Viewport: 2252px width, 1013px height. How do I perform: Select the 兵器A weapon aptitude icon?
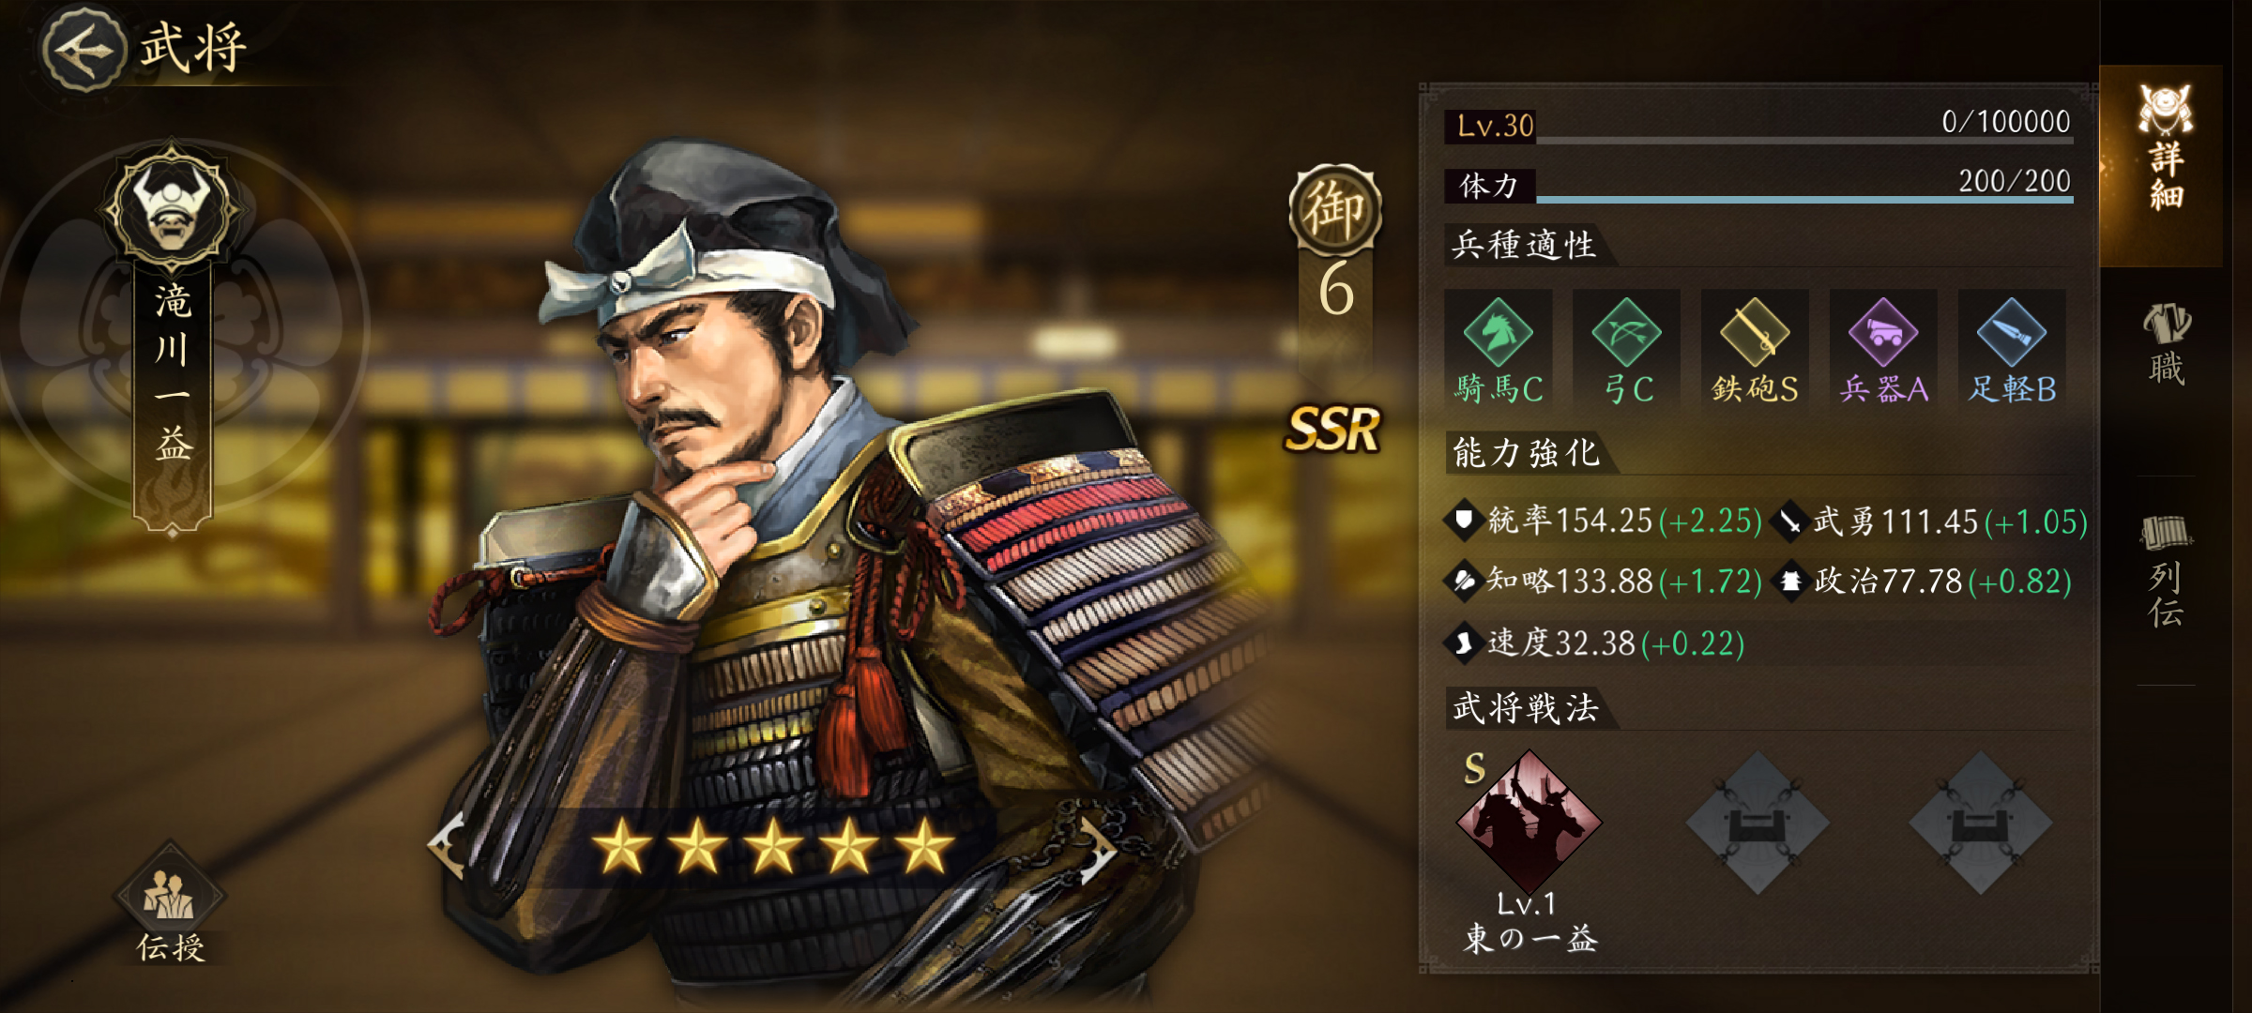coord(1883,349)
